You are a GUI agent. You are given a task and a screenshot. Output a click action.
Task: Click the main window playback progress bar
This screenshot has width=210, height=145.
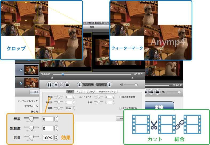coord(157,85)
